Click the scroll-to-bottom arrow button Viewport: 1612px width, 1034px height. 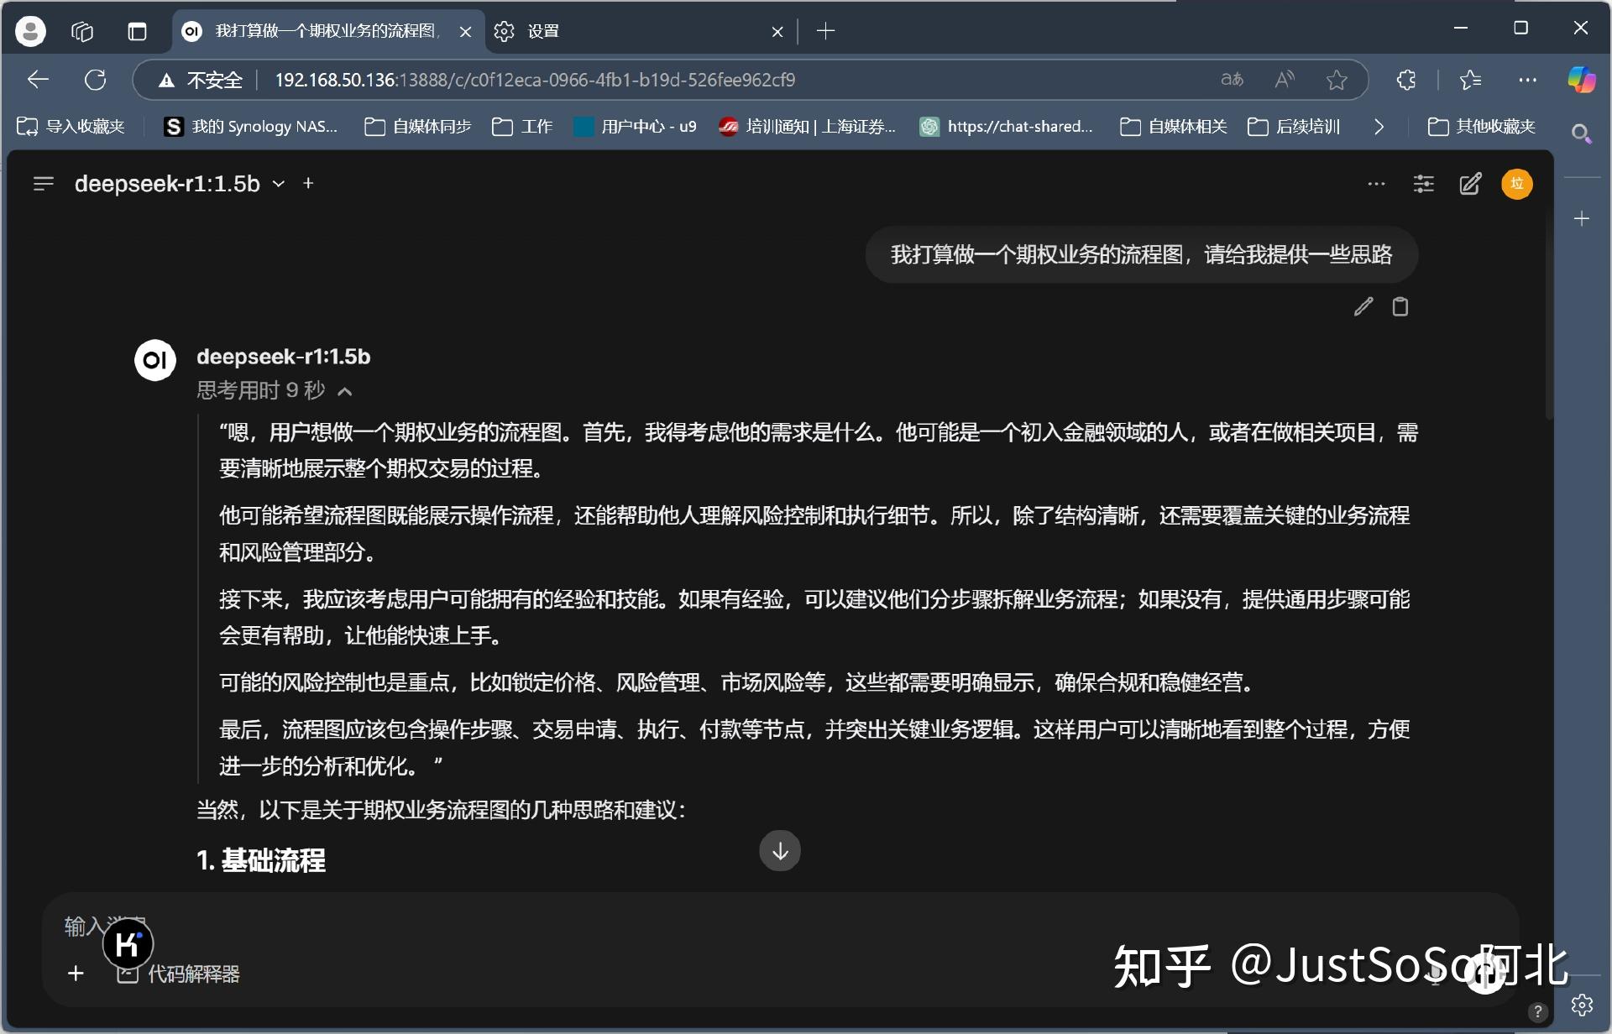(780, 850)
